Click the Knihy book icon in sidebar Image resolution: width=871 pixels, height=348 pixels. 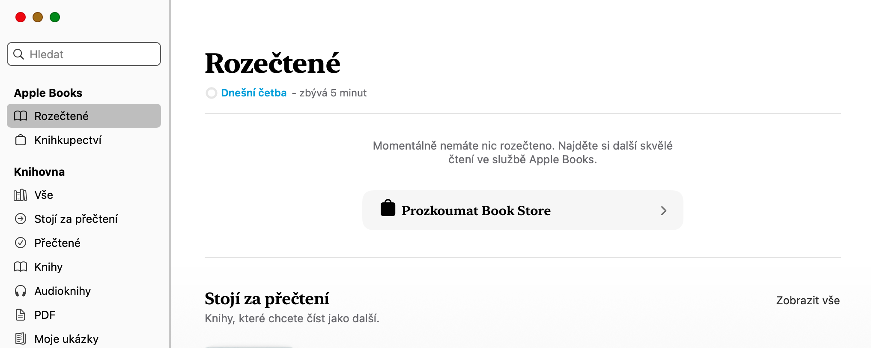coord(21,267)
